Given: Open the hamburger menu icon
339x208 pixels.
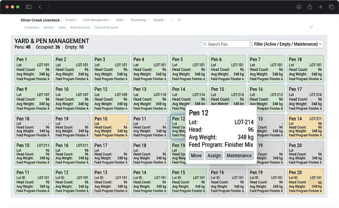Looking at the screenshot, I should tap(179, 20).
